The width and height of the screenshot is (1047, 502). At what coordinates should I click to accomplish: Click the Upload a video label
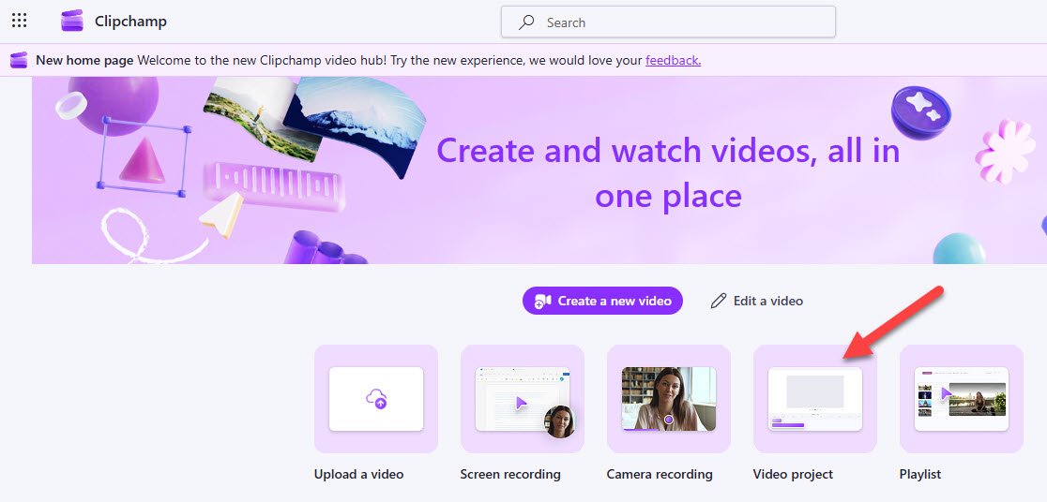[358, 474]
